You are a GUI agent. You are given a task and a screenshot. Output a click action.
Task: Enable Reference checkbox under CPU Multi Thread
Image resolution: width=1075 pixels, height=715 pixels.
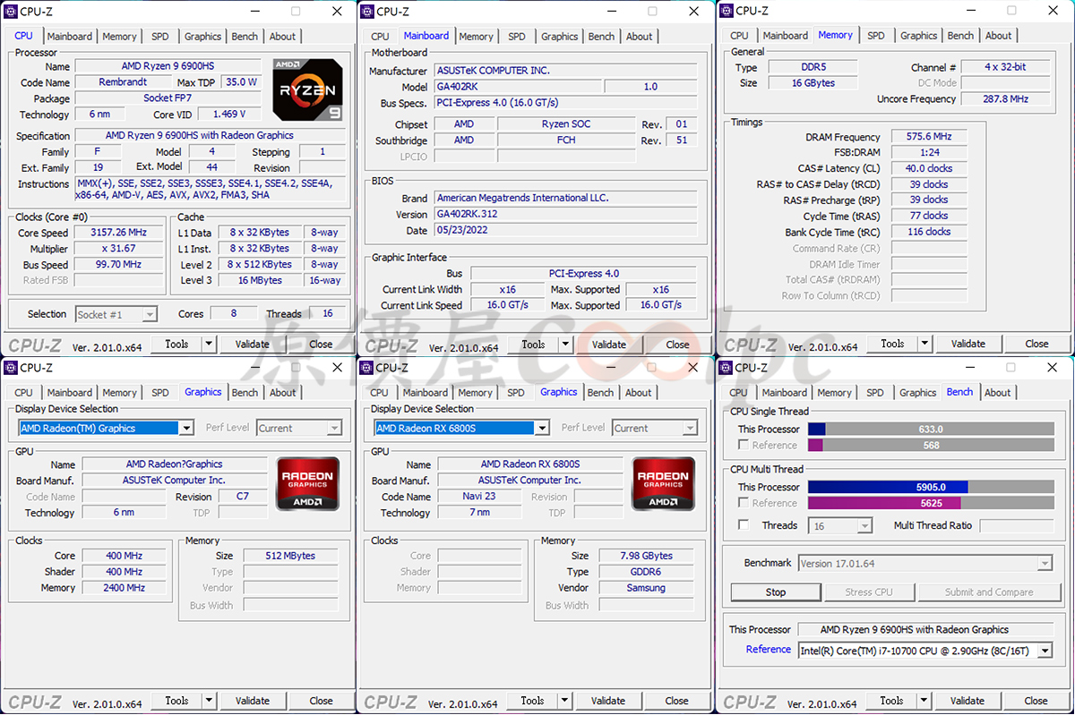743,503
